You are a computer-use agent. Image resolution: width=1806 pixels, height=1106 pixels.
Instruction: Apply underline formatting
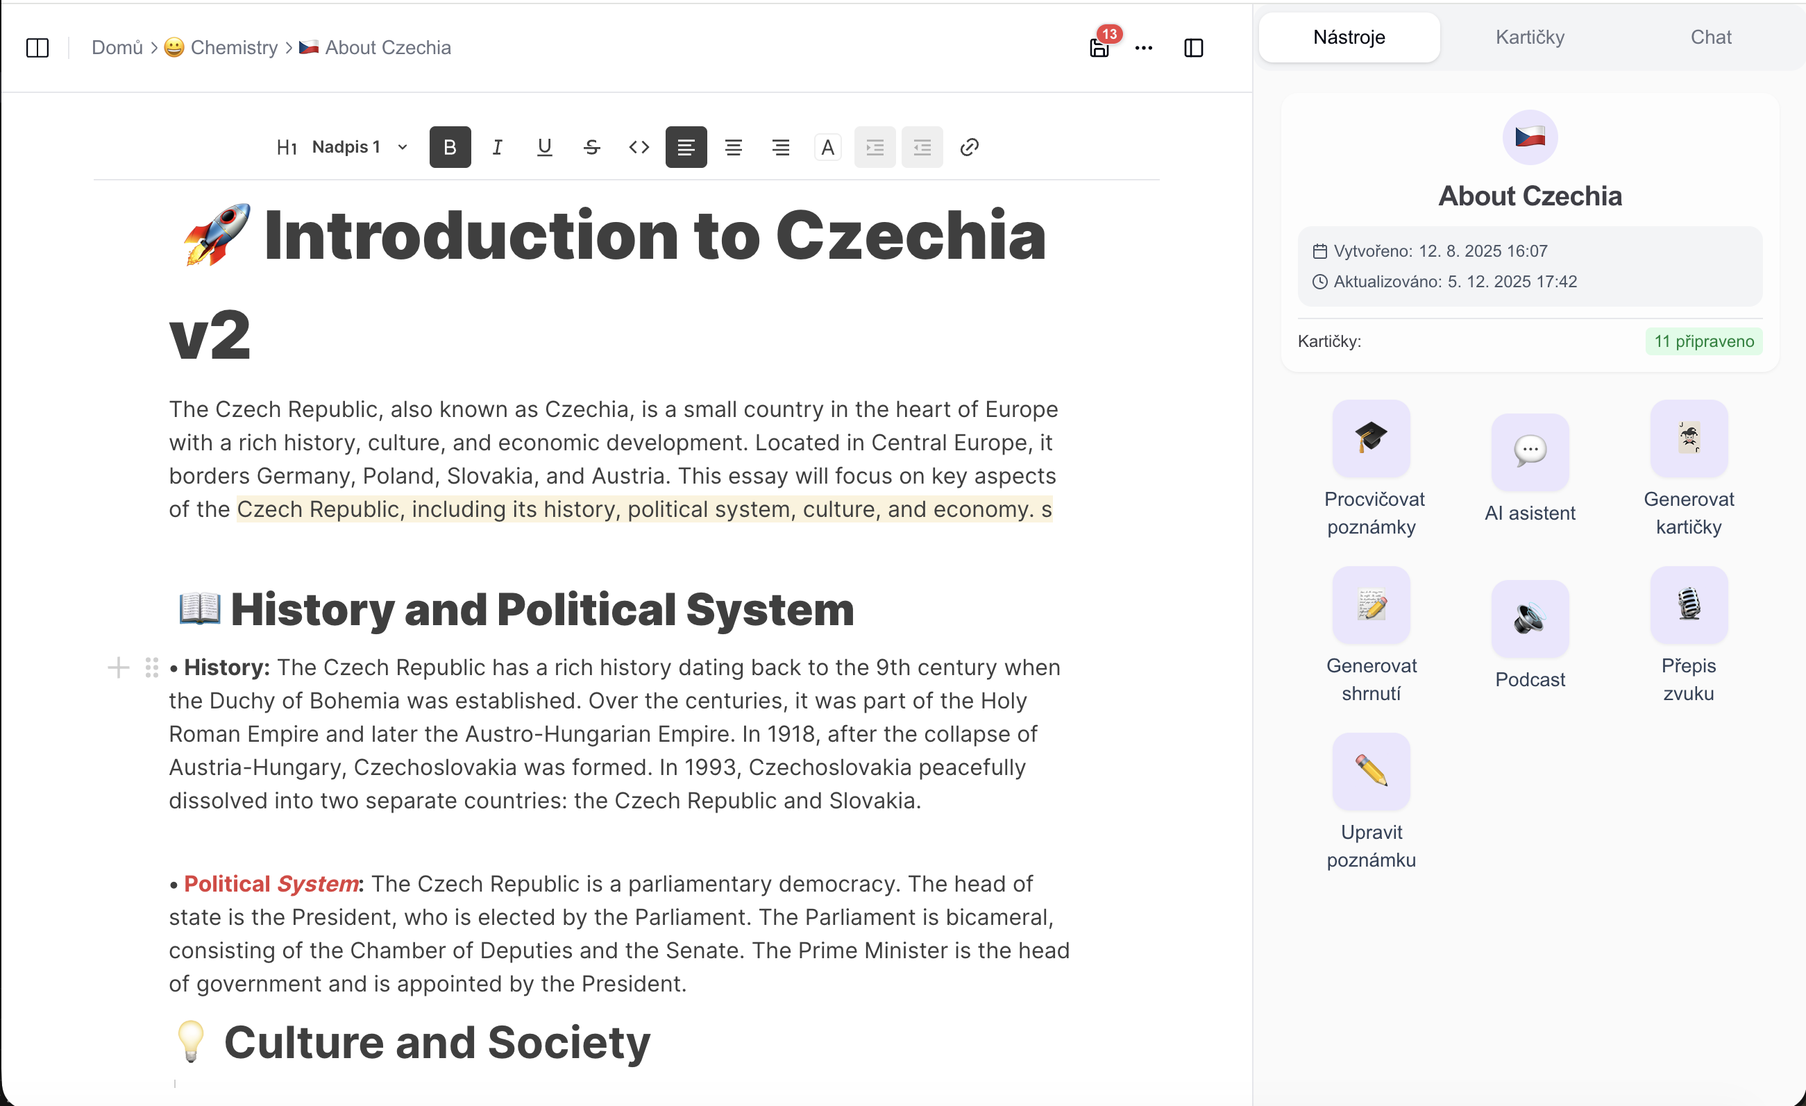(x=544, y=147)
